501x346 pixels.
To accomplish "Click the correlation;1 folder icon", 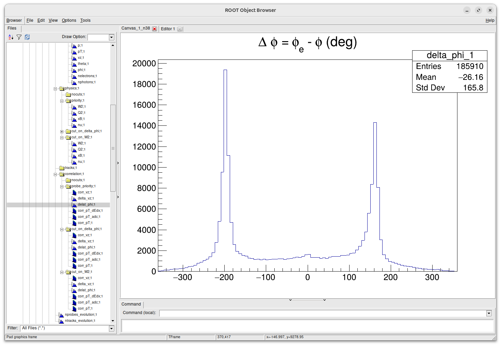I will (x=62, y=174).
